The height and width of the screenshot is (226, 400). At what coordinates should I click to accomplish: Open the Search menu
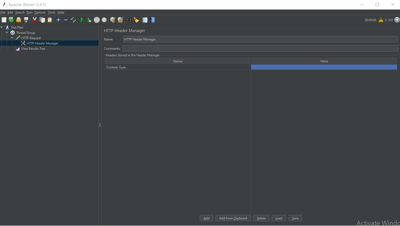(x=20, y=12)
